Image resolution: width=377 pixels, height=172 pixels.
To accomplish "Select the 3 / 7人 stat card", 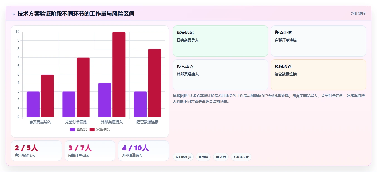I will click(x=90, y=151).
